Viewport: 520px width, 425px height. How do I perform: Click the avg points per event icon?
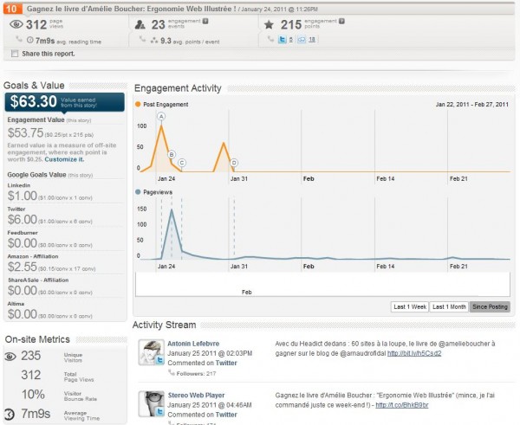coord(154,41)
